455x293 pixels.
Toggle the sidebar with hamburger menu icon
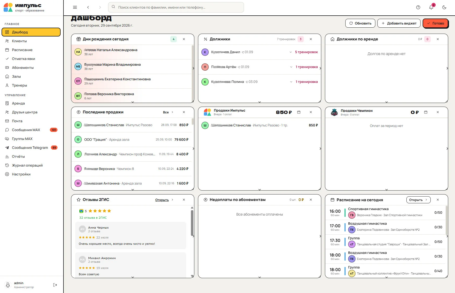[75, 7]
